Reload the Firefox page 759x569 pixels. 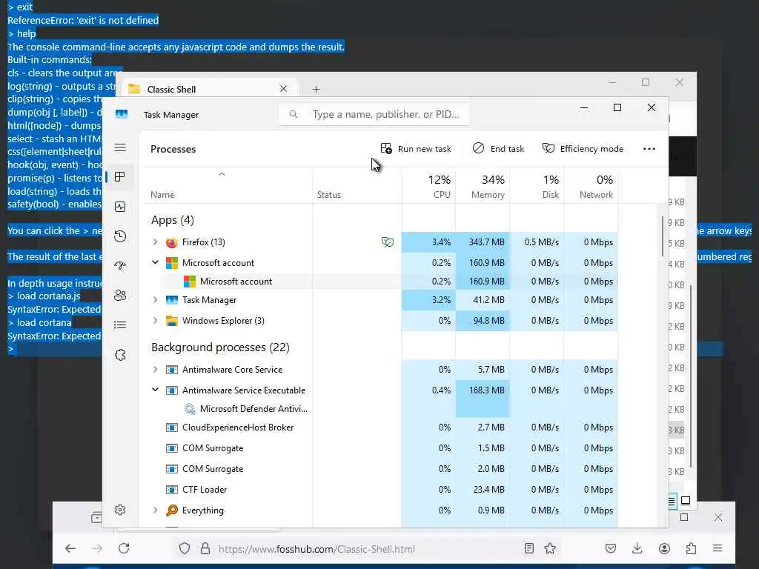coord(124,548)
